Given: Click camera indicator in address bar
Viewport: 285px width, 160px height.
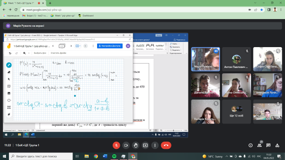Looking at the screenshot, I should pos(249,10).
